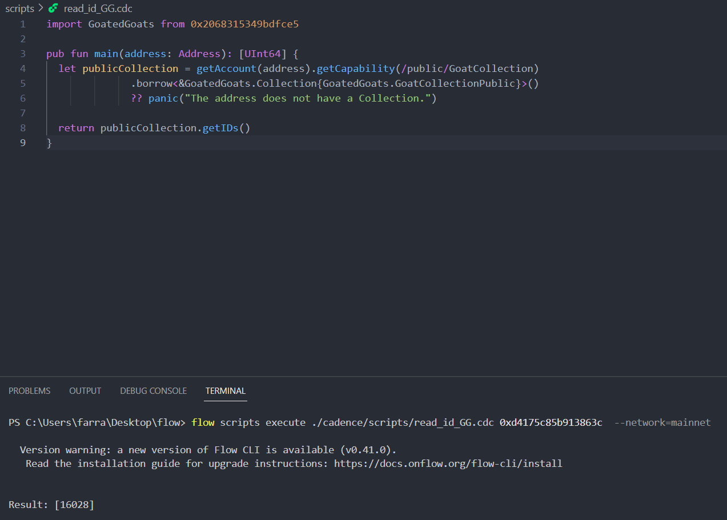Open the DEBUG CONSOLE tab
This screenshot has height=520, width=727.
[x=154, y=391]
